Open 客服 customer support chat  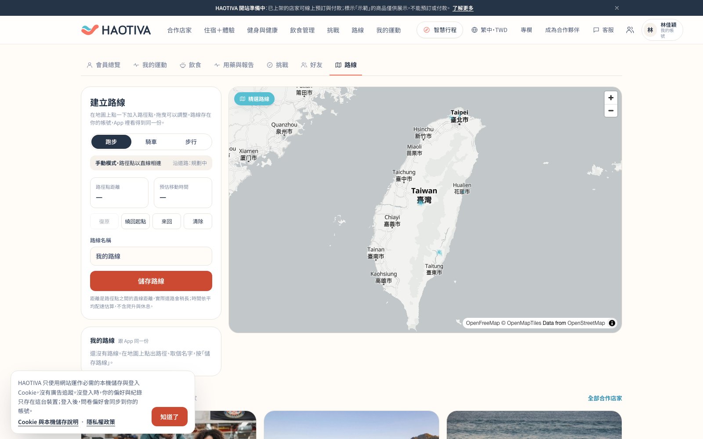click(603, 30)
